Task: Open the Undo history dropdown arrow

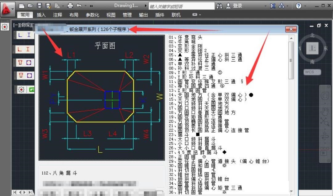Action: [x=85, y=5]
